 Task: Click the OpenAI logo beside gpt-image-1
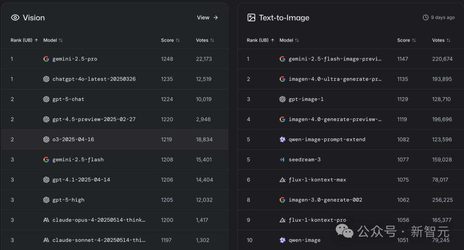[x=282, y=99]
